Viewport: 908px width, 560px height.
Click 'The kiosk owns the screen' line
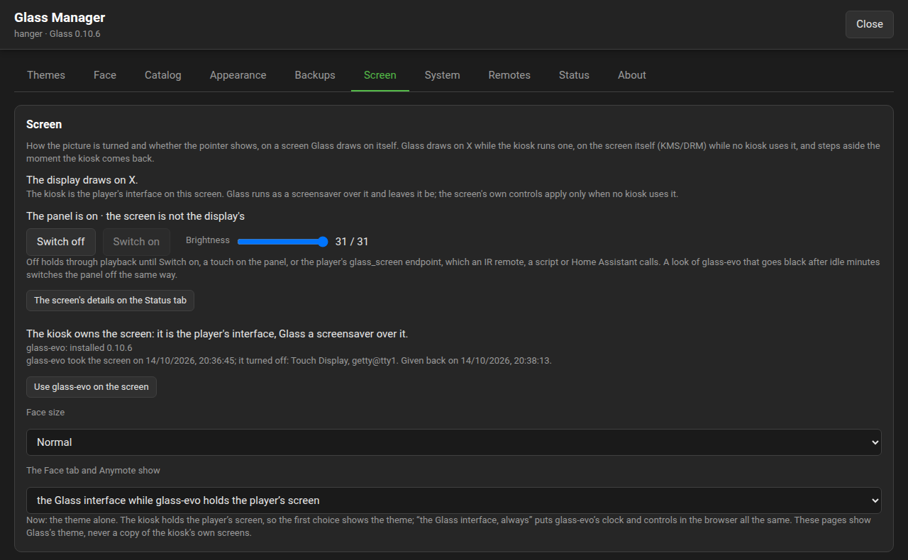217,333
